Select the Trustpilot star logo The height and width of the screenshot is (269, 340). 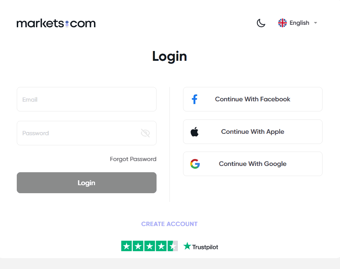tap(187, 246)
